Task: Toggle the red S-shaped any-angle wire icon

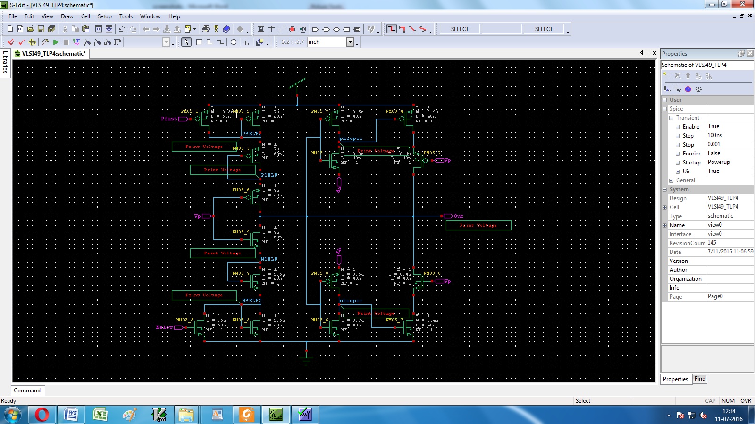Action: [x=423, y=29]
